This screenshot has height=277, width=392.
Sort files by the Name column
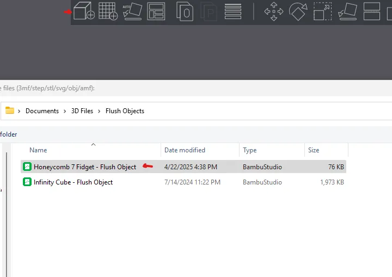(x=38, y=150)
